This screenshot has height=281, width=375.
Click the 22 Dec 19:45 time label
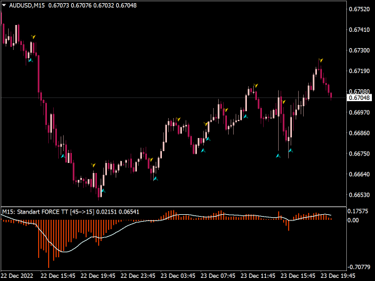(x=98, y=276)
